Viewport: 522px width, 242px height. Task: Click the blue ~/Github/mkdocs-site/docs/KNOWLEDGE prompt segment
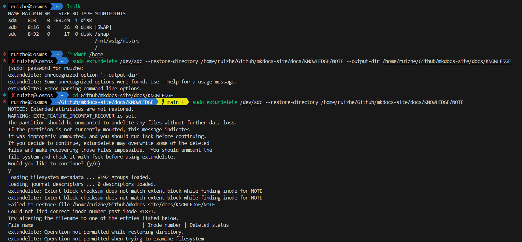(x=104, y=102)
